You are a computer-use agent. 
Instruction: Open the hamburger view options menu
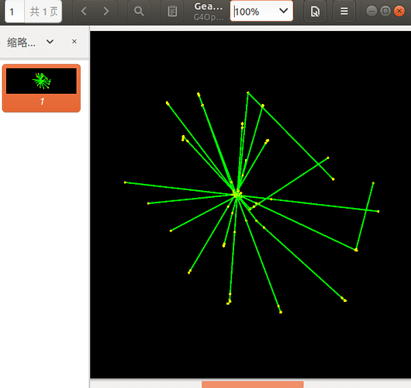pos(344,12)
